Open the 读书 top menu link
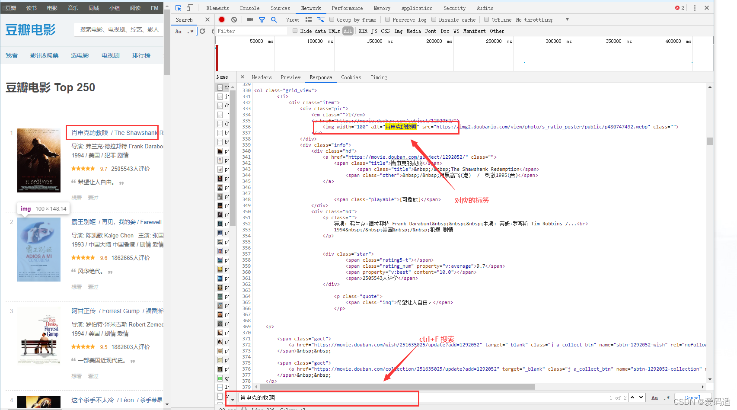Screen dimensions: 737x410 [32, 8]
